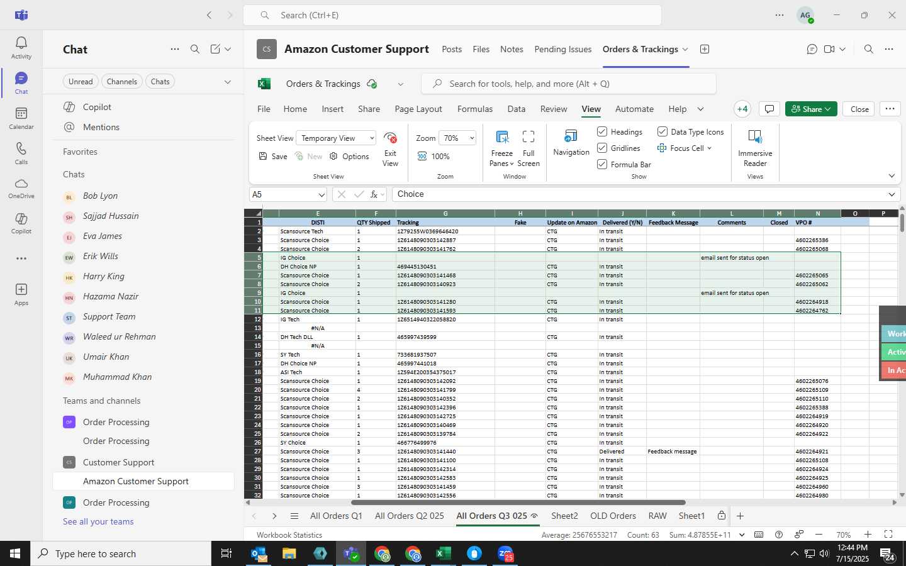The height and width of the screenshot is (566, 906).
Task: Add a new tab with plus icon
Action: click(705, 49)
